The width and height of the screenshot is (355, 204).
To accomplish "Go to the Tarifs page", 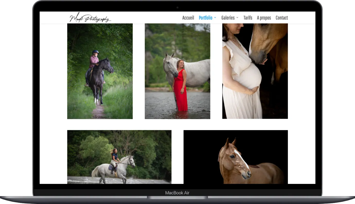I will tap(248, 18).
